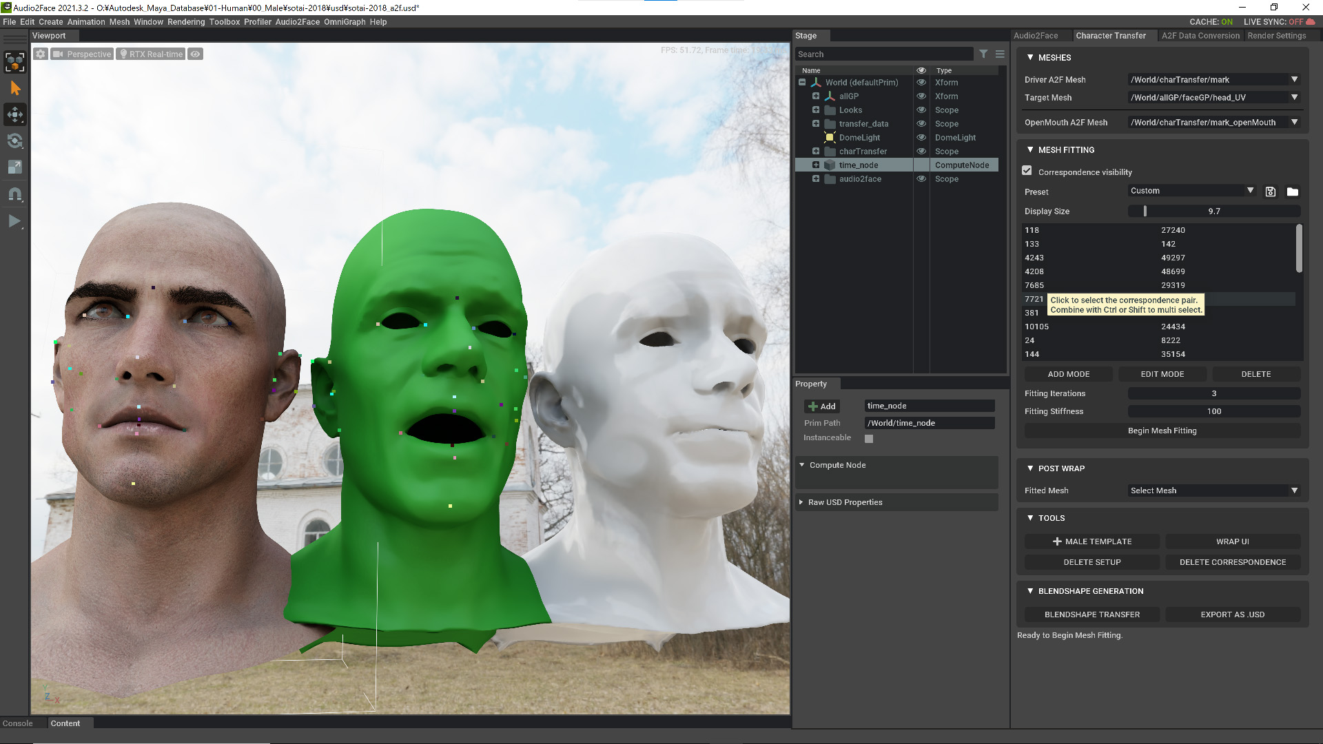This screenshot has height=744, width=1323.
Task: Click the World xform axis icon
Action: click(x=816, y=82)
